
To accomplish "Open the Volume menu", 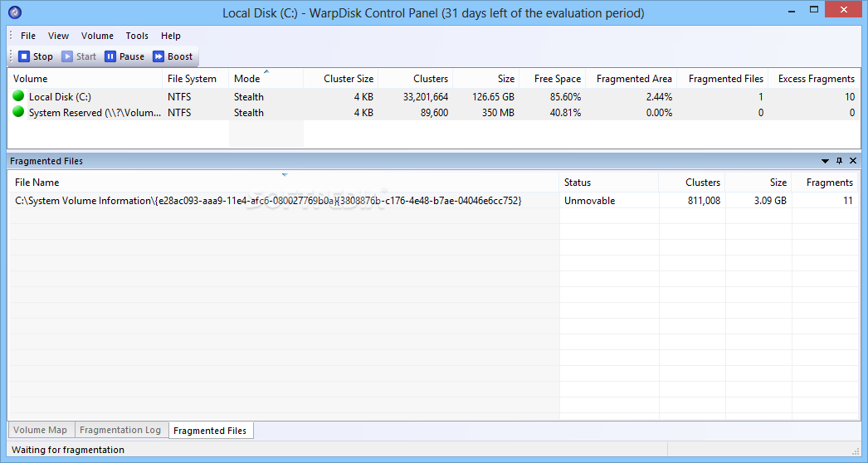I will pos(97,36).
